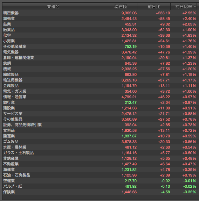Click the percentage +1.40%
This screenshot has height=201, width=199.
(x=189, y=46)
